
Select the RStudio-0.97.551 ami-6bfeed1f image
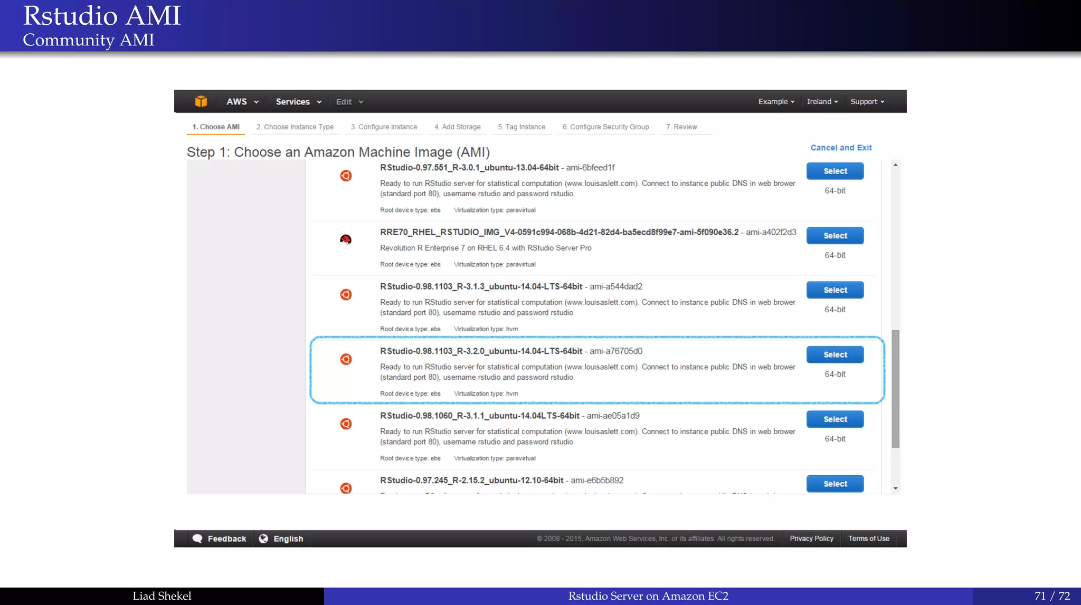835,171
